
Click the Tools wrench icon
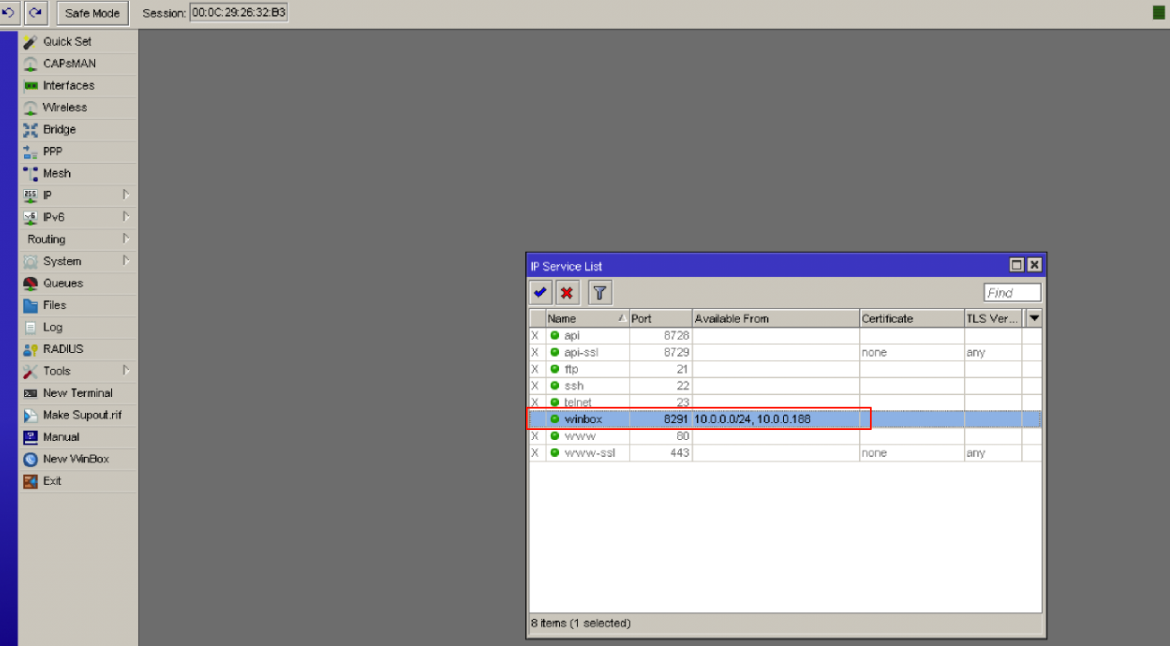(30, 371)
